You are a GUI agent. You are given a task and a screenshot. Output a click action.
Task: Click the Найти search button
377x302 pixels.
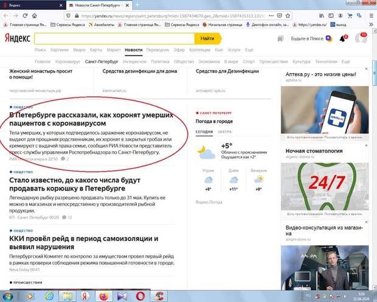tap(207, 38)
